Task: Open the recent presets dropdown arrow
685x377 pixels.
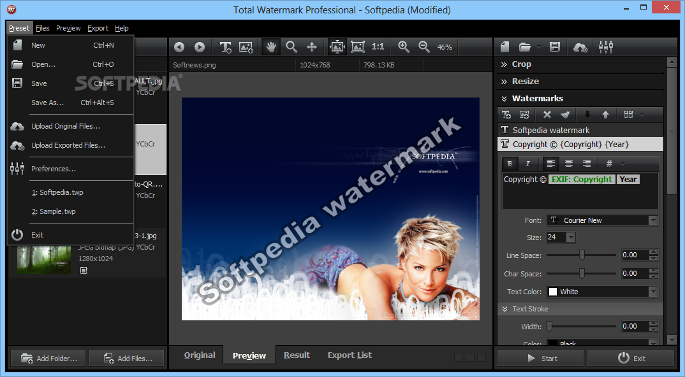Action: (x=539, y=46)
